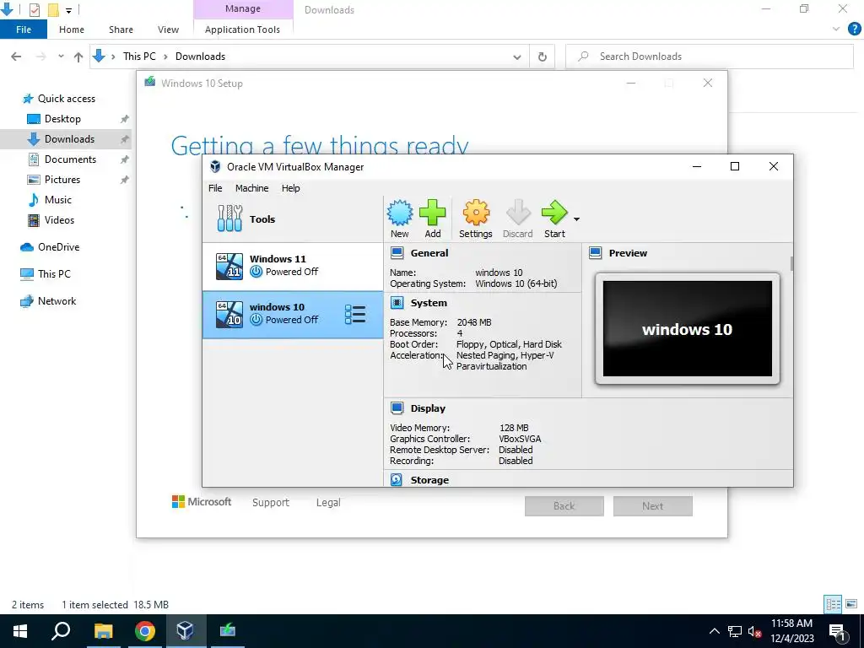The image size is (864, 648).
Task: Open the windows 10 machine tools menu icon
Action: [x=355, y=315]
